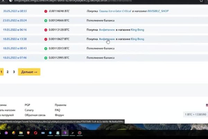Open the "Правила" rules footer link
208x139 pixels.
[60, 105]
